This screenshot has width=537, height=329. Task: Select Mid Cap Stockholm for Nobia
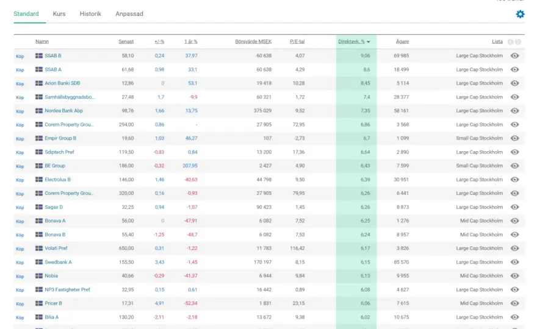pos(481,275)
